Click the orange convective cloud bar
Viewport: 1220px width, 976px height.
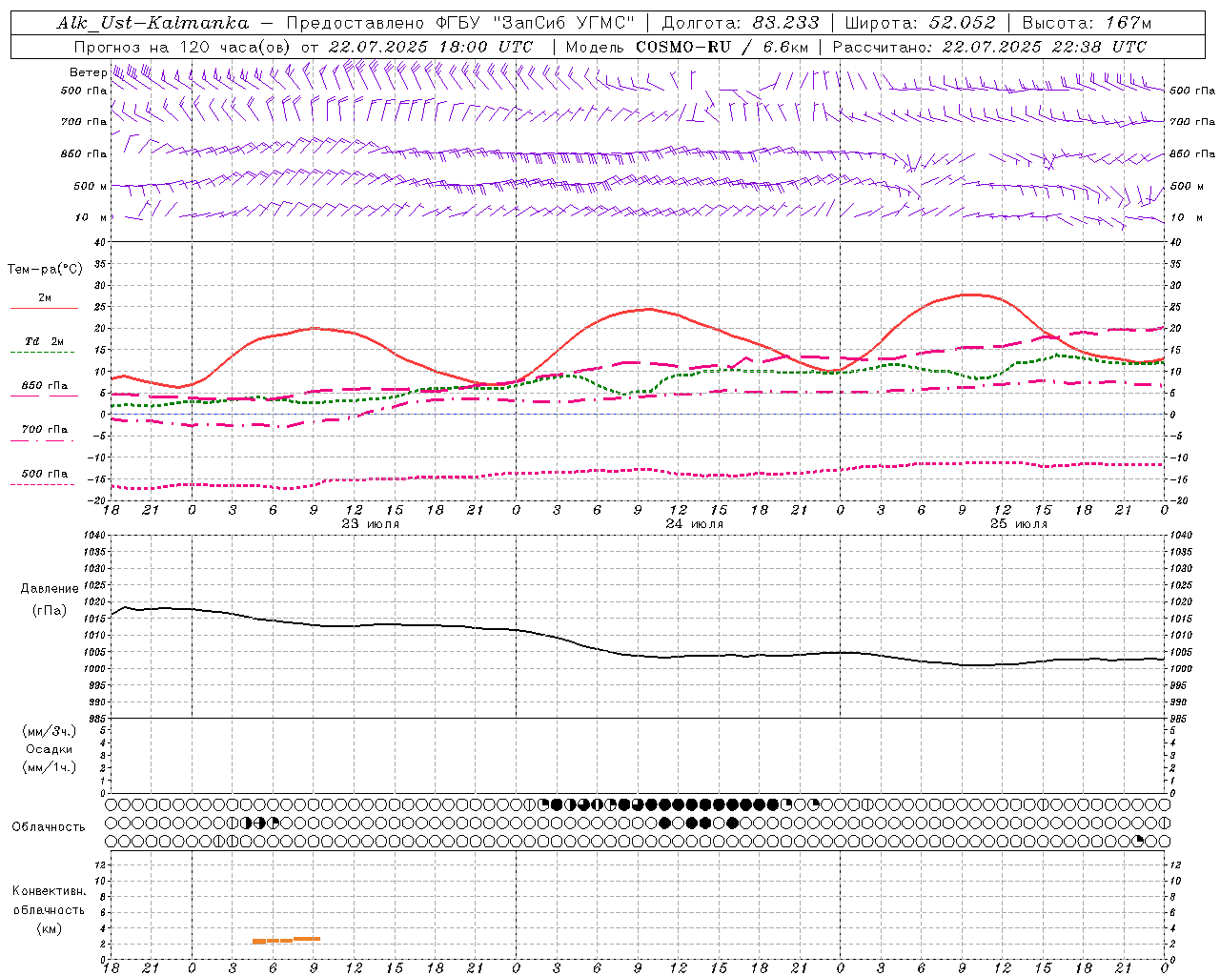[x=286, y=940]
